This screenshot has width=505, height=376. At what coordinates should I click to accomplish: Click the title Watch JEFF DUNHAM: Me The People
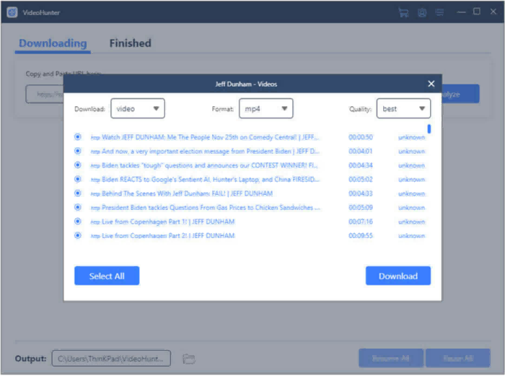point(210,137)
